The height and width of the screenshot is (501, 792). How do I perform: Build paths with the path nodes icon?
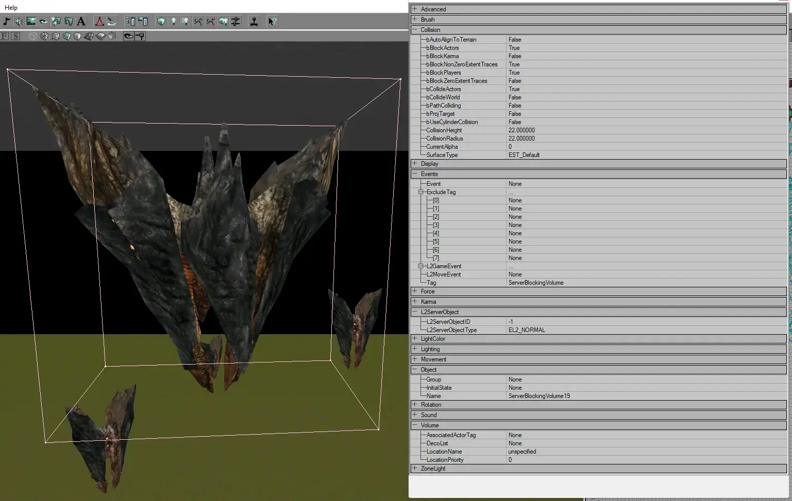point(198,21)
